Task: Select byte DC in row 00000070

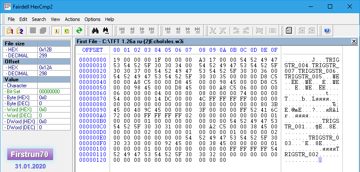Action: coord(168,99)
